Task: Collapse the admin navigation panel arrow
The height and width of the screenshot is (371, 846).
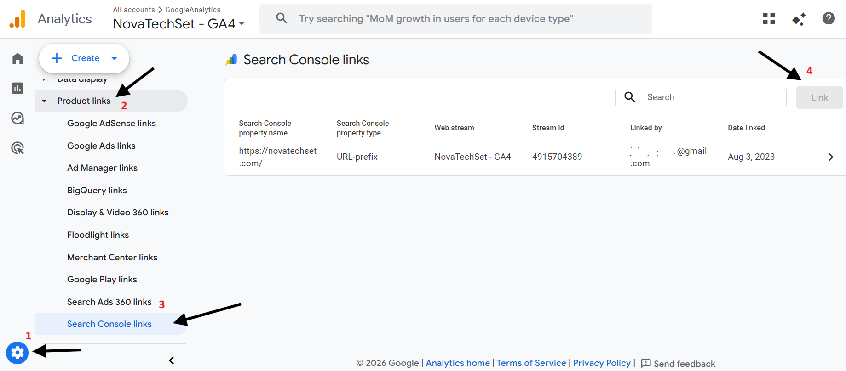Action: 172,360
